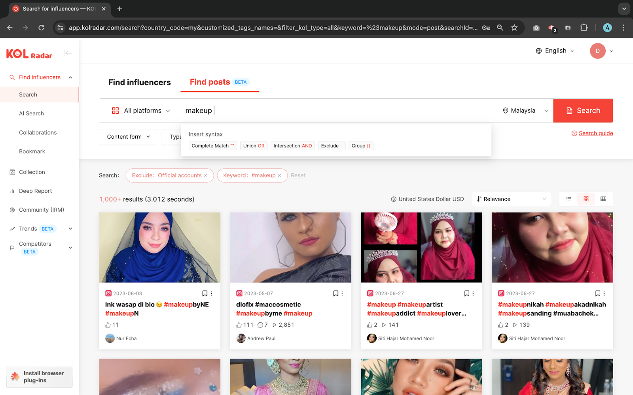Bookmark the 2023-06-27 #makeupartist post
Viewport: 633px width, 395px height.
pos(466,293)
